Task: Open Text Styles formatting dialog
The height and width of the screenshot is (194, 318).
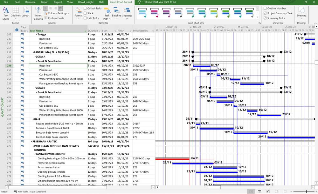Action: pyautogui.click(x=5, y=13)
